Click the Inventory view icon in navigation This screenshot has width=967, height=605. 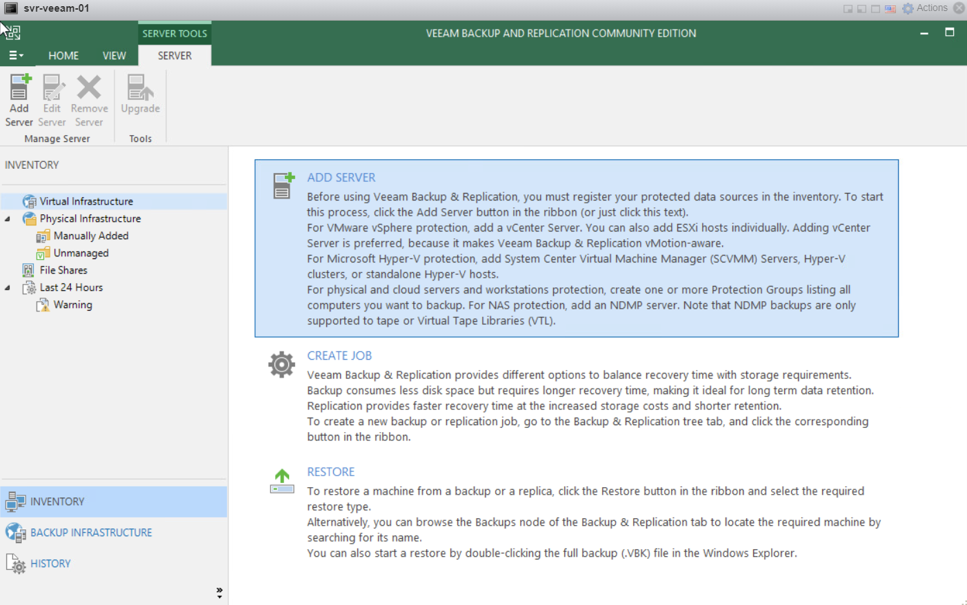[15, 502]
